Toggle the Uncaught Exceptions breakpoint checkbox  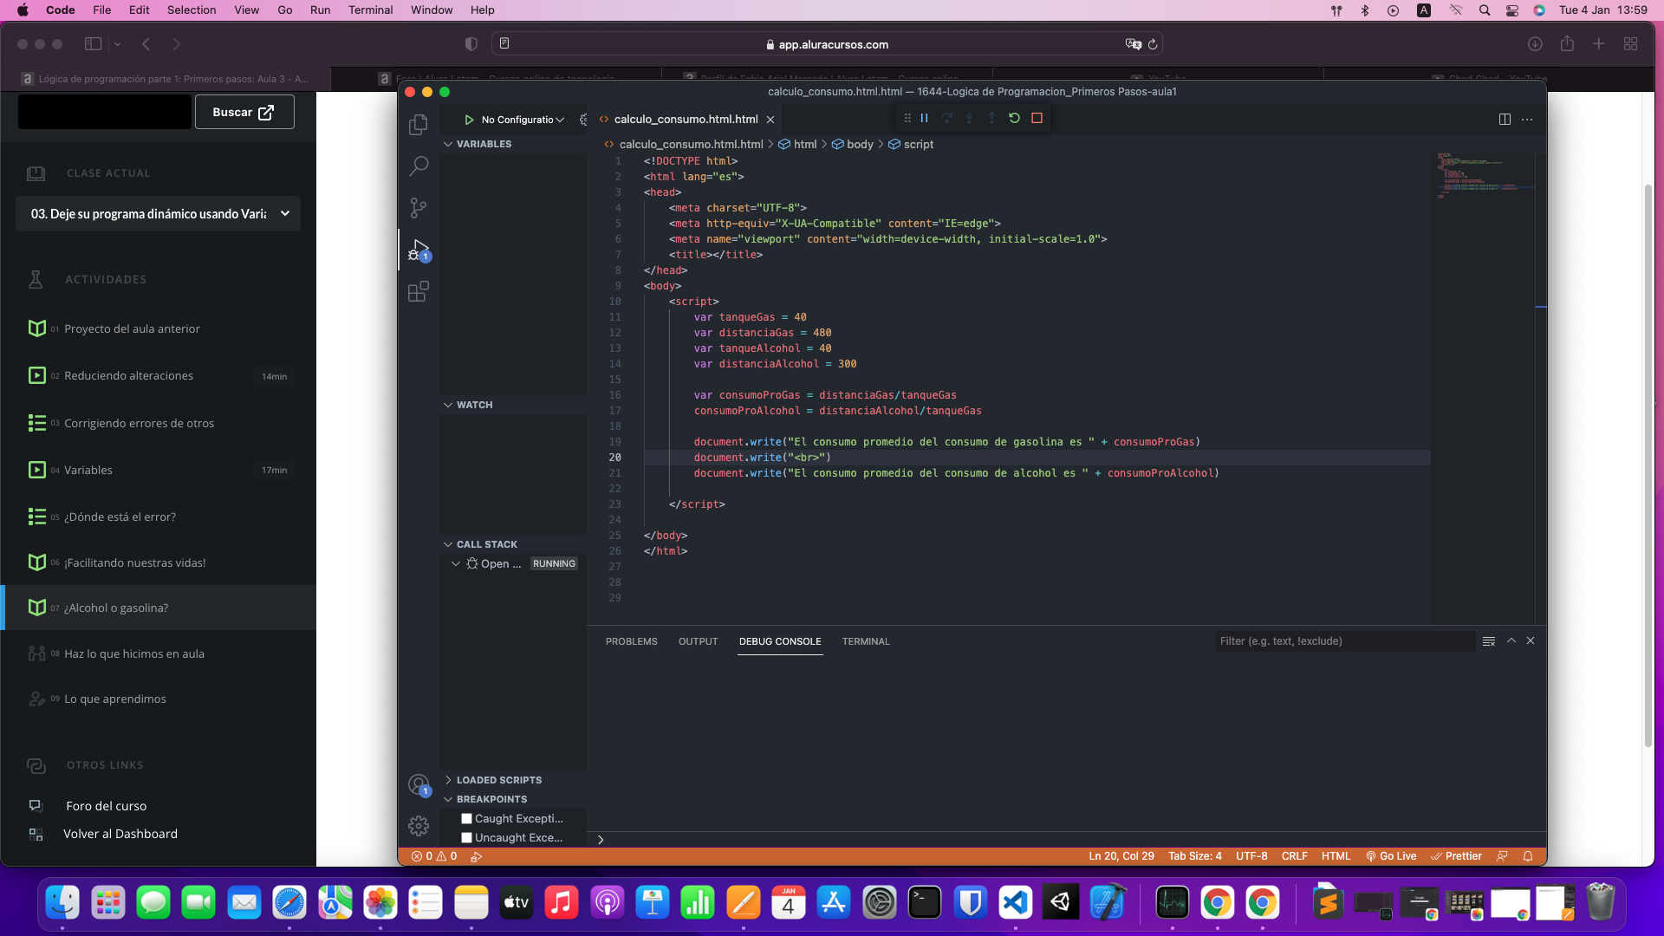click(466, 837)
